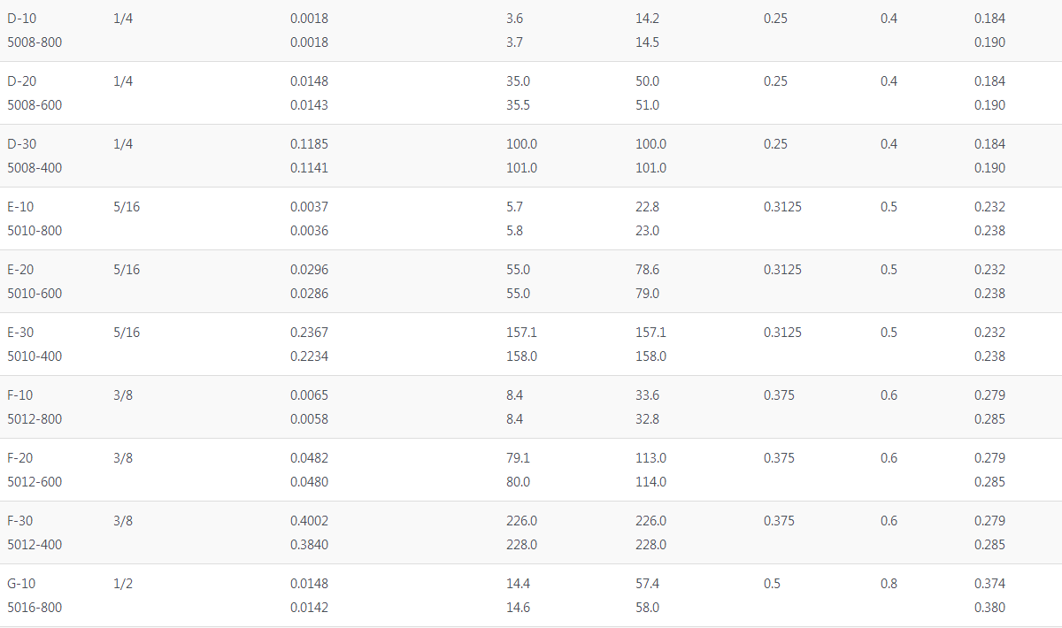Screen dimensions: 1062x628
Task: Select part number 5010-400
Action: 35,356
